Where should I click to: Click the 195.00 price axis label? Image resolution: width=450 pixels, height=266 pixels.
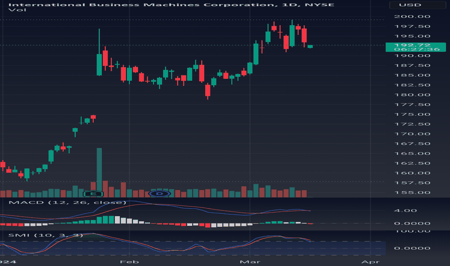pyautogui.click(x=412, y=36)
